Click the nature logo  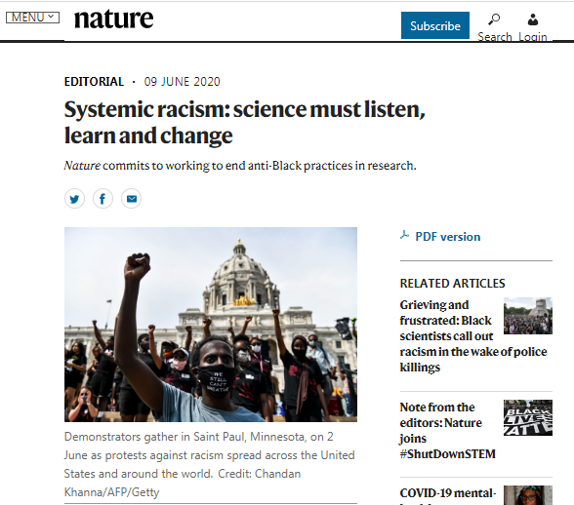[x=113, y=19]
